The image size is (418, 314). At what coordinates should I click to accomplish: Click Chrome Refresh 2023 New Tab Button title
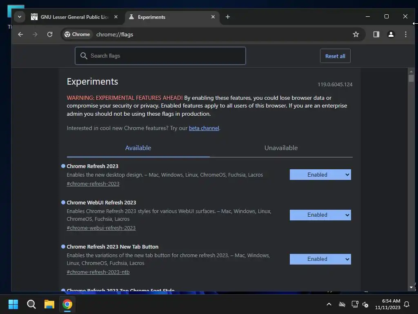(x=113, y=247)
